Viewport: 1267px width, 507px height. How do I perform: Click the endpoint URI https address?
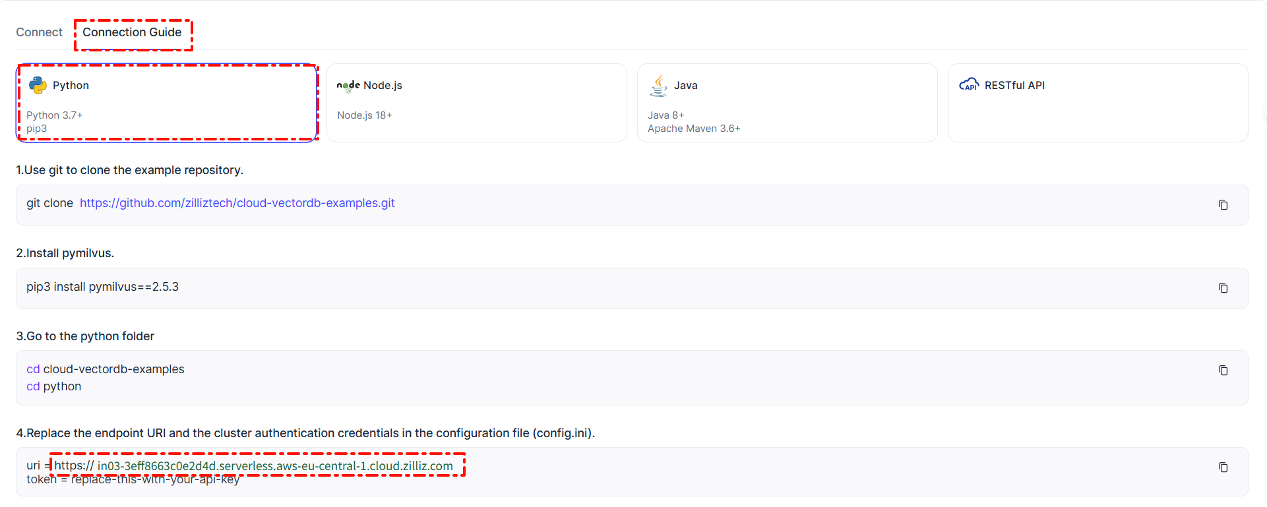254,465
